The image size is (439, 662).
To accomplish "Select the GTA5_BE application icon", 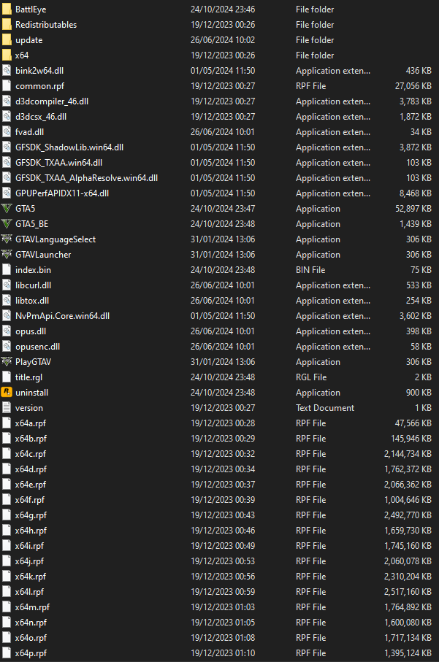I will pos(7,224).
